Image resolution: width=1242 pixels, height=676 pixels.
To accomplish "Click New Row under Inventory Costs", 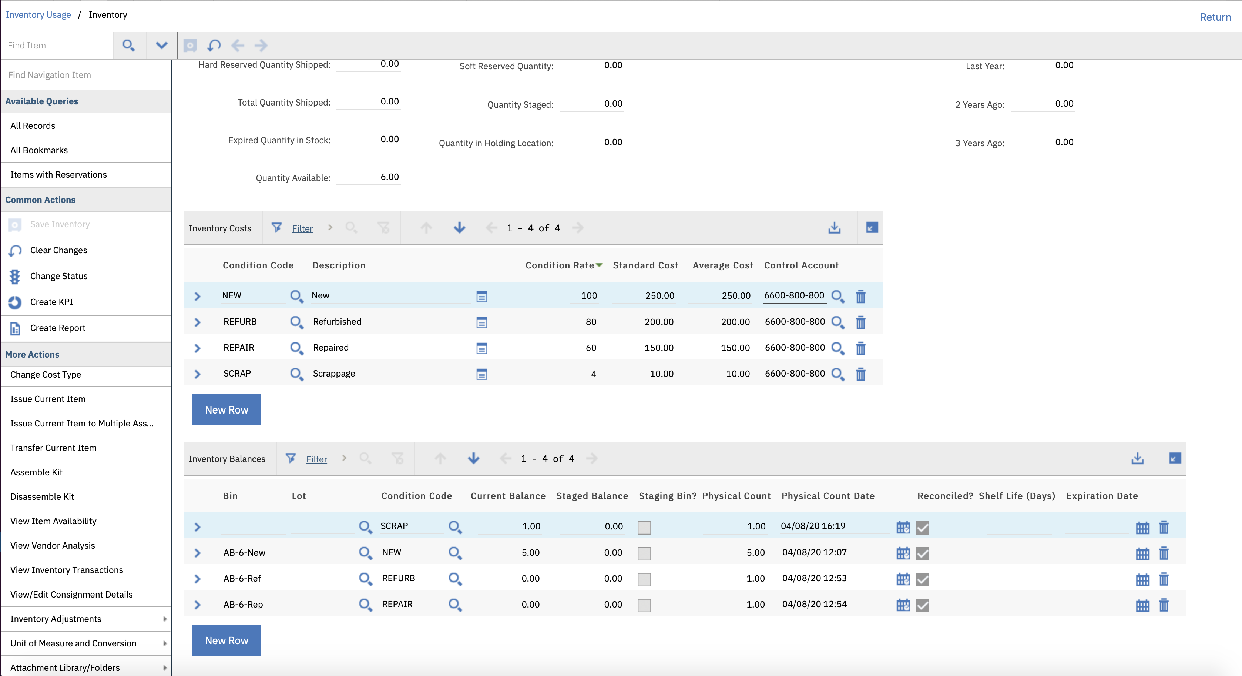I will [x=226, y=410].
